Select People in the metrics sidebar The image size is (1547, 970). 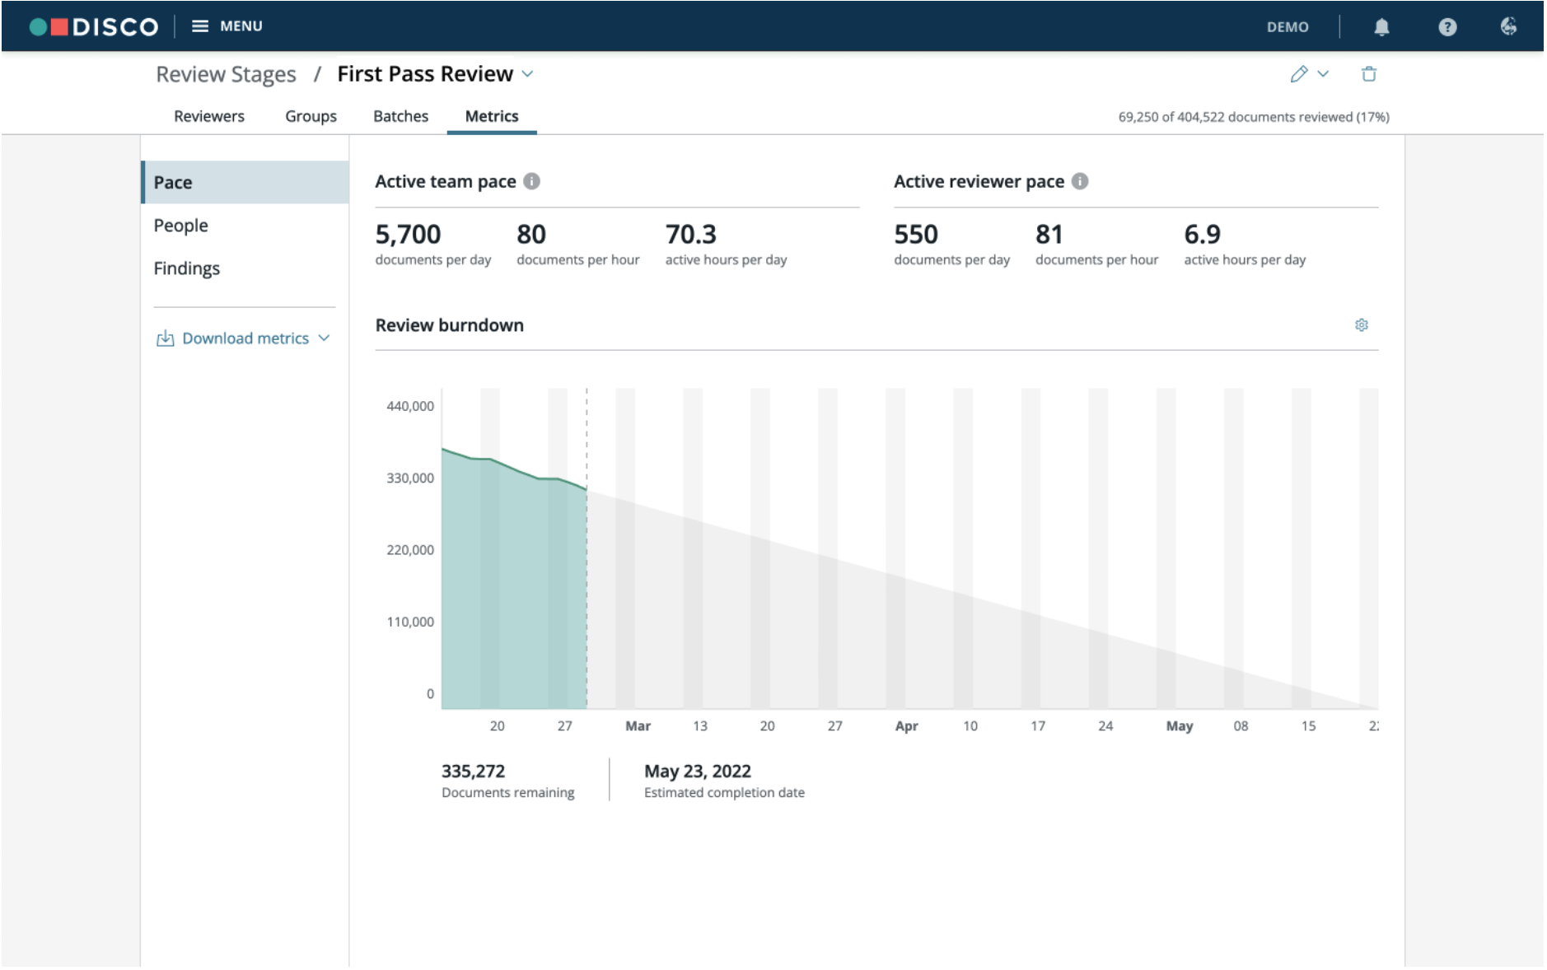click(x=181, y=226)
